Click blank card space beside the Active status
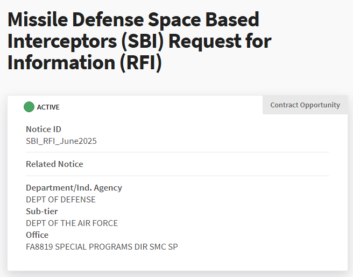 (158, 107)
